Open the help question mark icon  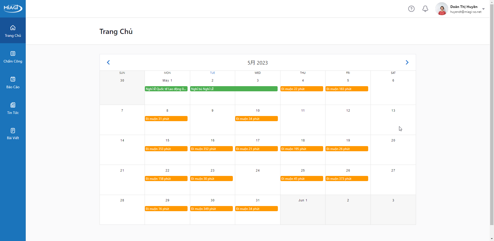[x=411, y=9]
